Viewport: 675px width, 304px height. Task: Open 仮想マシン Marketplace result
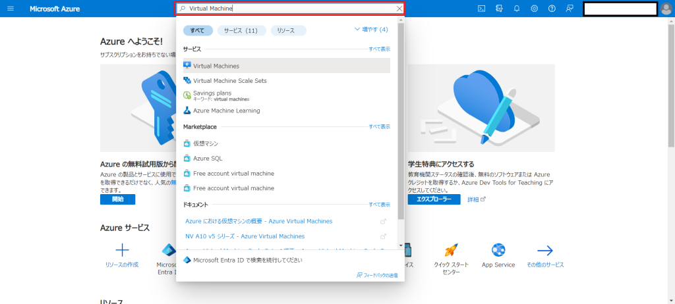[x=287, y=143]
